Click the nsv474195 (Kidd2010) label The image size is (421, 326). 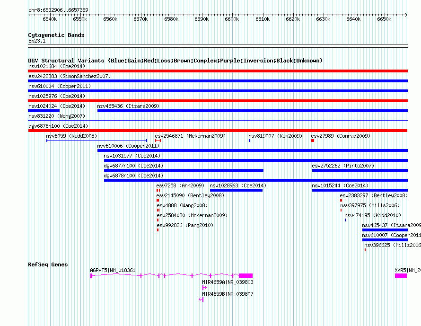point(373,215)
